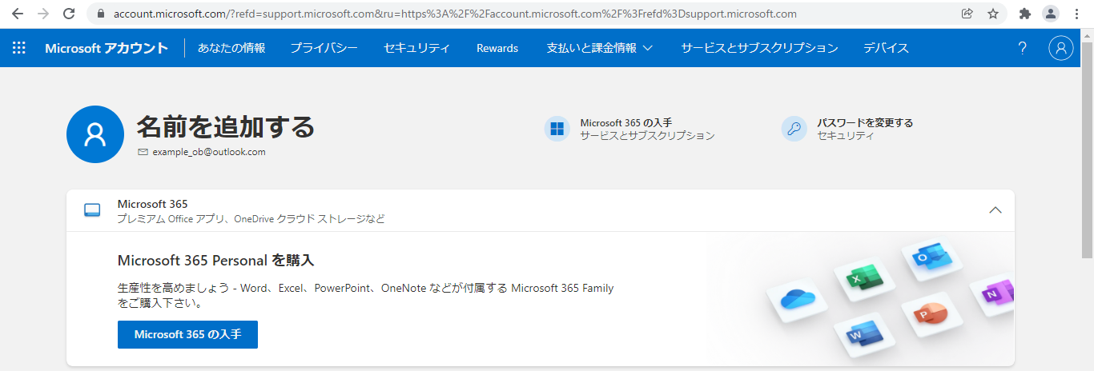Open the browser extensions puzzle icon
This screenshot has height=371, width=1094.
(x=1024, y=14)
